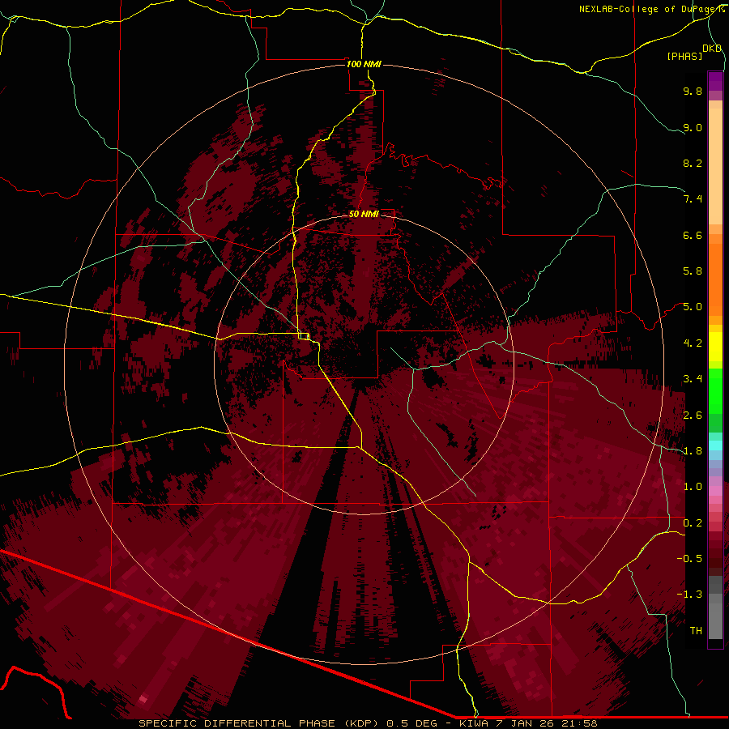Pick the cyan swatch on the color bar

(715, 446)
